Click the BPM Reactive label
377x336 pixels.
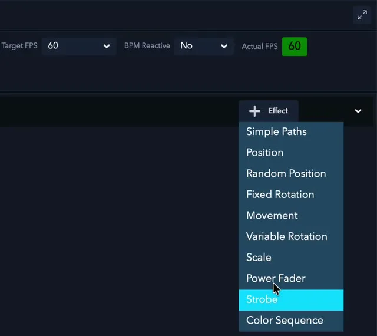[x=147, y=46]
